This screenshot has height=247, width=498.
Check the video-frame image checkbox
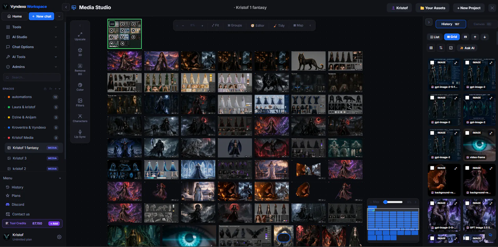tap(467, 133)
